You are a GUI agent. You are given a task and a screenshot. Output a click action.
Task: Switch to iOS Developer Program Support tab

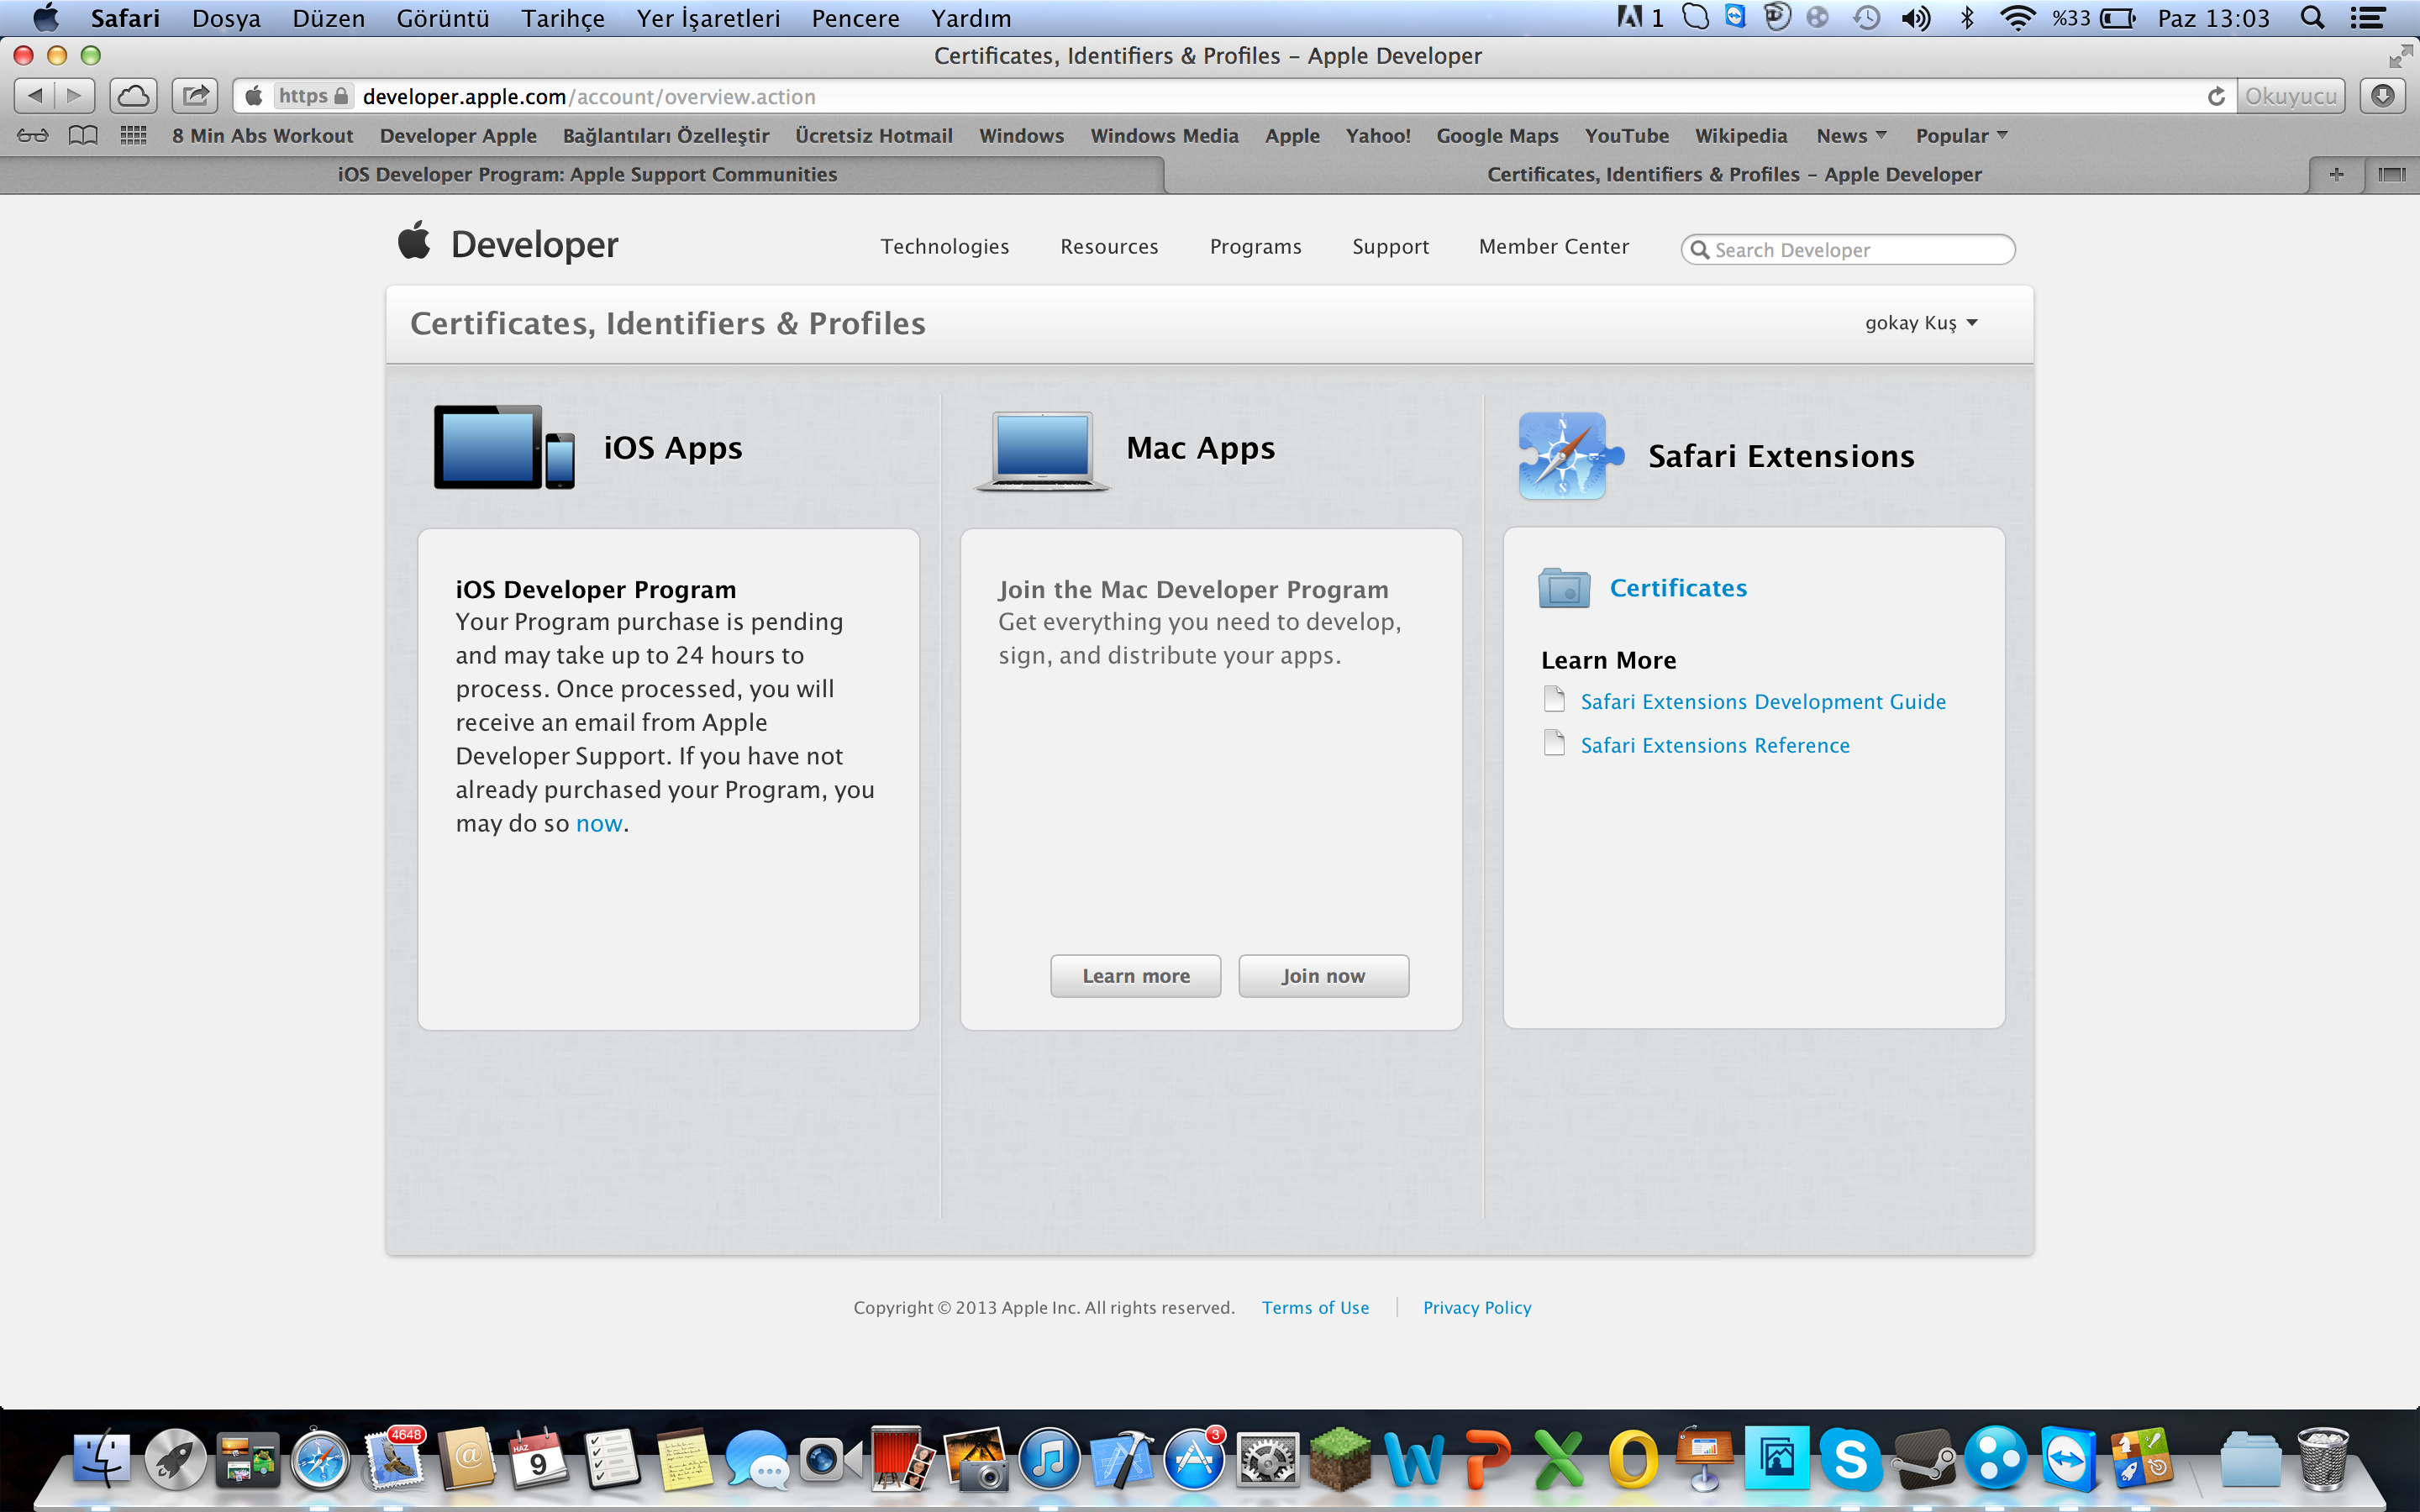[x=587, y=174]
